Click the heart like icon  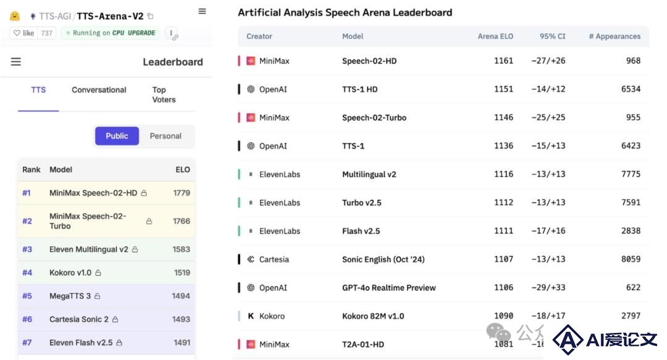(x=17, y=33)
